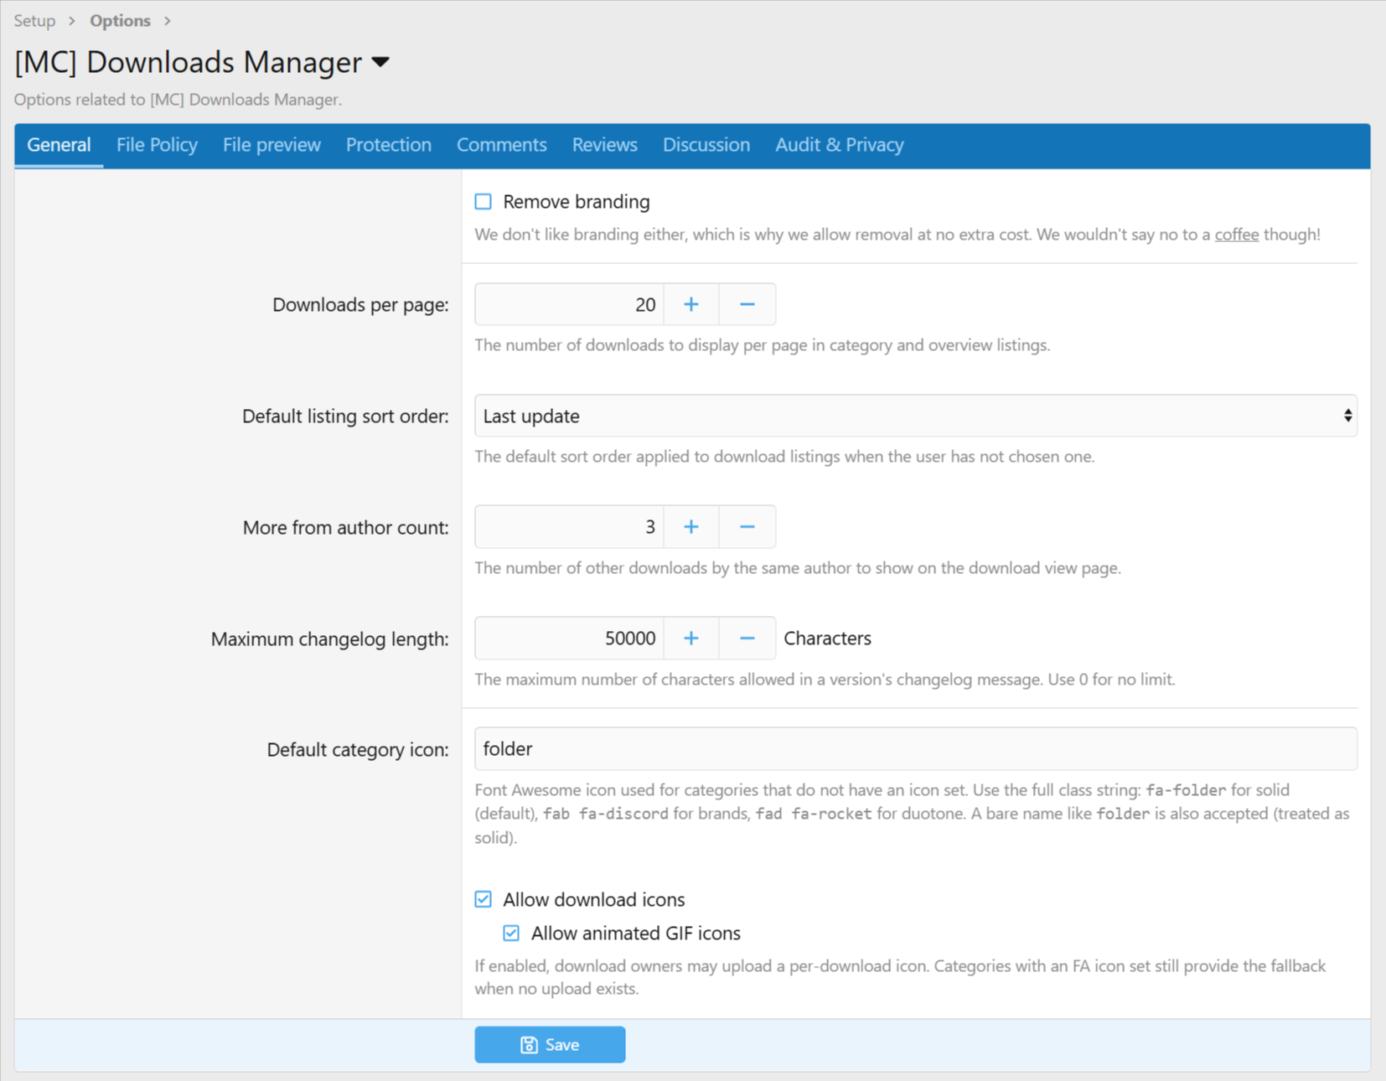Click the Characters unit label
Image resolution: width=1386 pixels, height=1081 pixels.
(828, 639)
